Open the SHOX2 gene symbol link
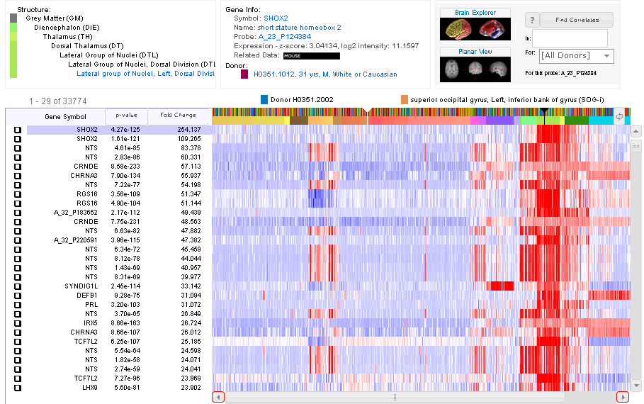644x404 pixels. click(x=276, y=18)
